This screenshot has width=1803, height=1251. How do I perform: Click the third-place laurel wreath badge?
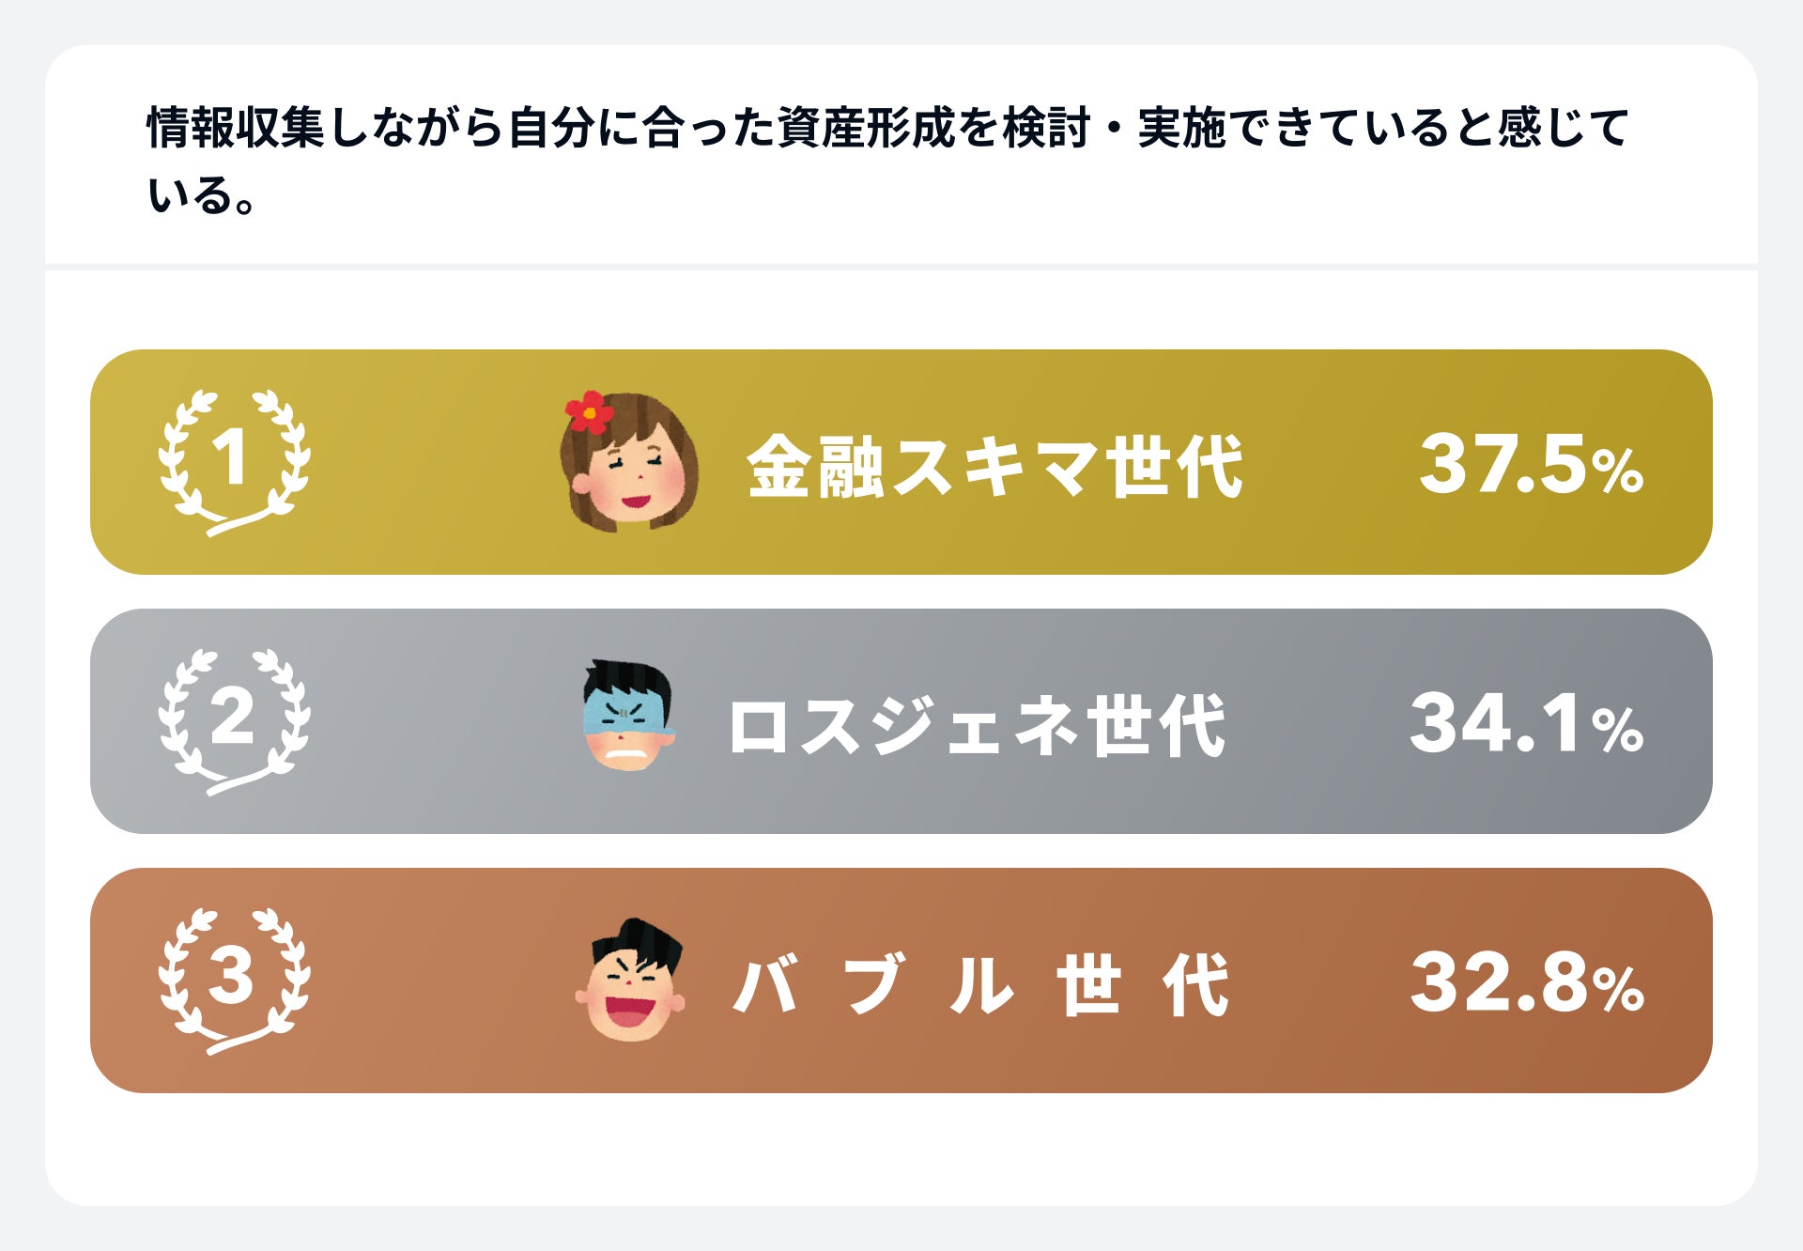click(x=234, y=981)
